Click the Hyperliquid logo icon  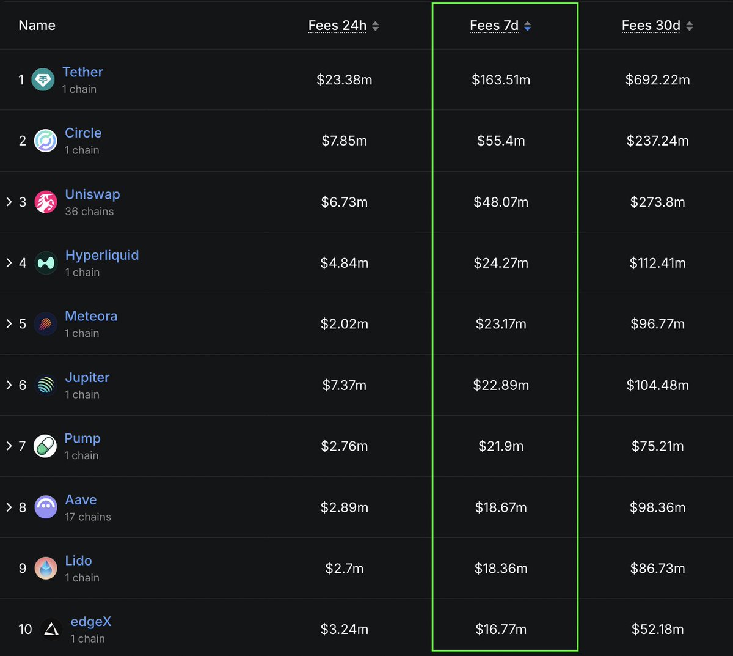click(45, 263)
